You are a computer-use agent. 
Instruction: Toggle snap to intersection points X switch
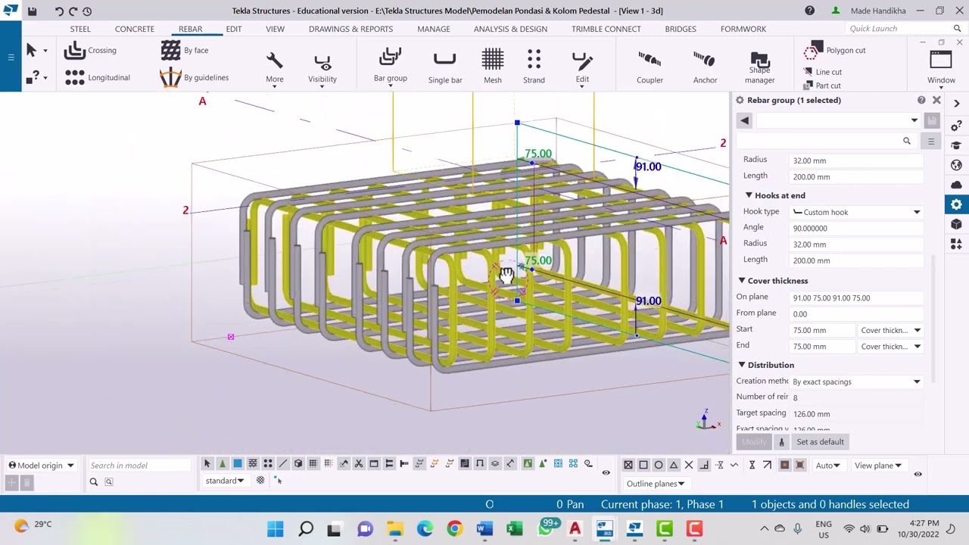(x=689, y=465)
